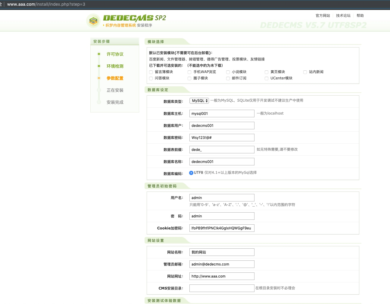Select the 站内新闻 checkbox
Image resolution: width=390 pixels, height=304 pixels.
click(x=305, y=72)
